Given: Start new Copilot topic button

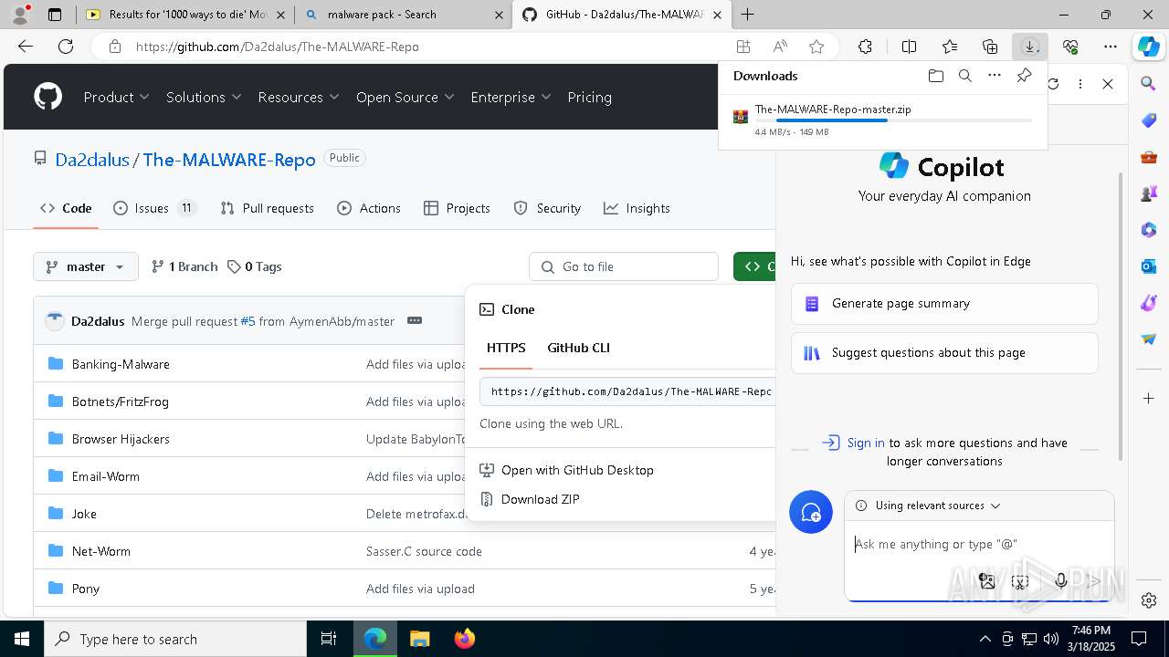Looking at the screenshot, I should point(810,513).
